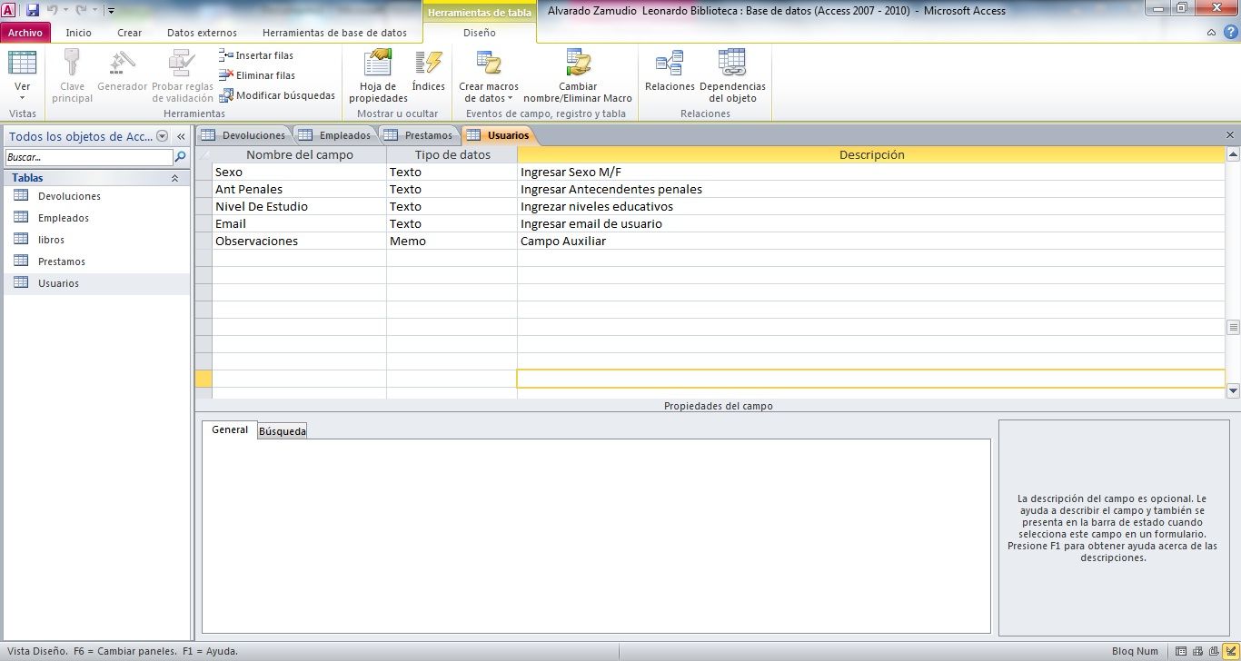Screen dimensions: 1241x661
Task: Switch to the Crear ribbon tab
Action: click(130, 33)
